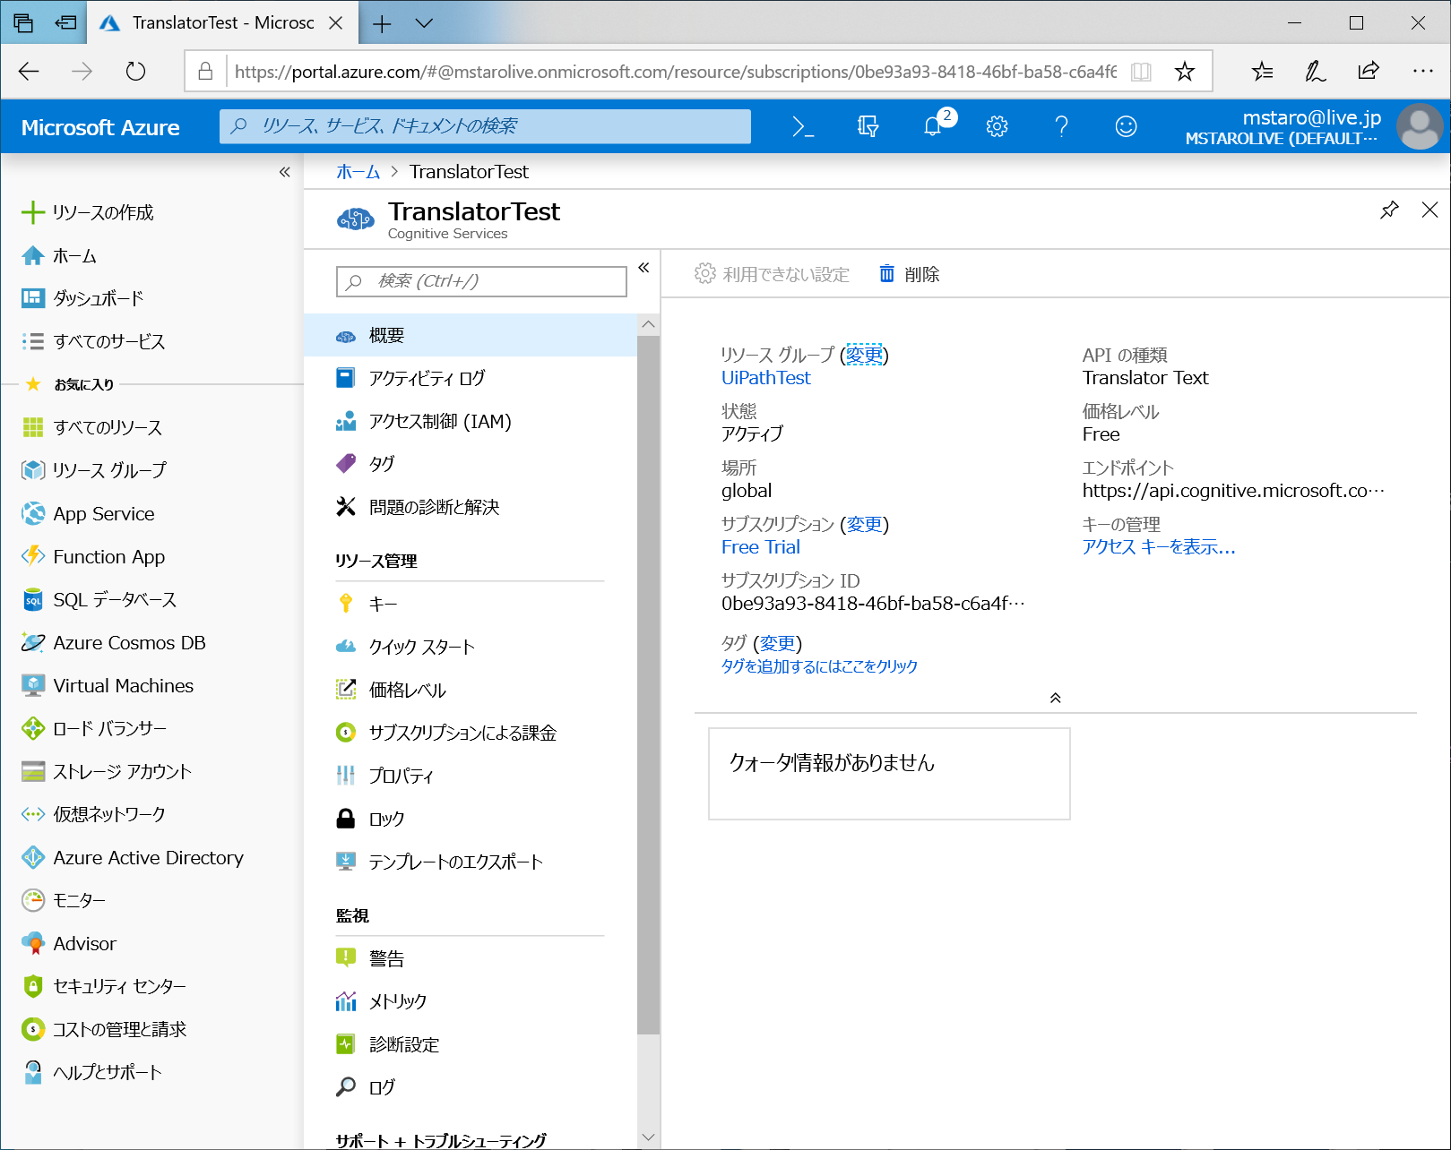Open Function App in sidebar

[152, 556]
